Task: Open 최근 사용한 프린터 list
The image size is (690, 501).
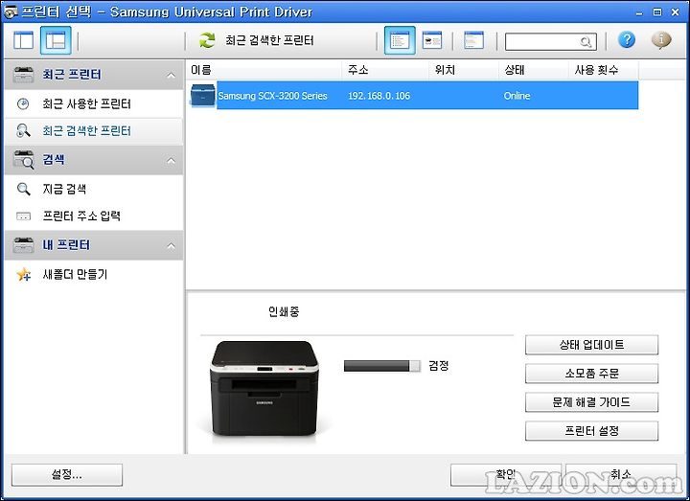Action: coord(86,103)
